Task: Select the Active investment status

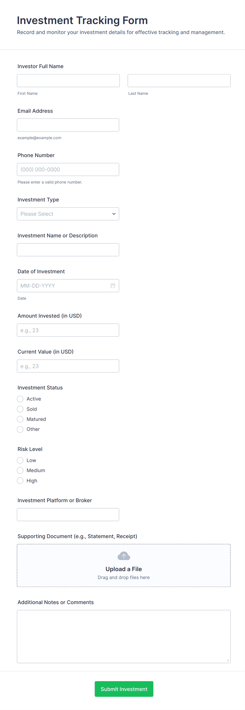Action: click(20, 399)
